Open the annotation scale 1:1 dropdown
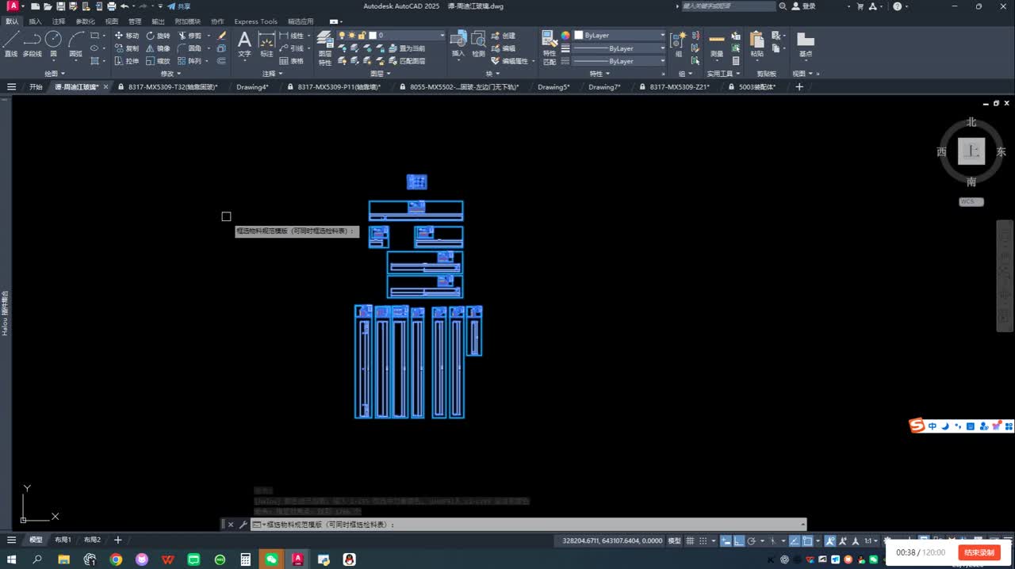 [x=870, y=540]
